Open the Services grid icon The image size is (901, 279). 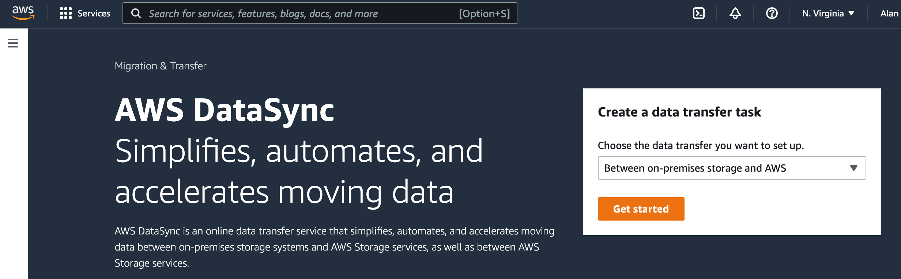[66, 13]
